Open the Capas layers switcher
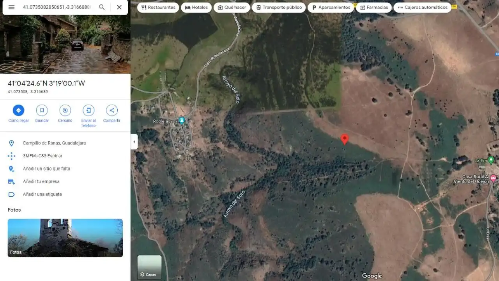 click(x=149, y=267)
